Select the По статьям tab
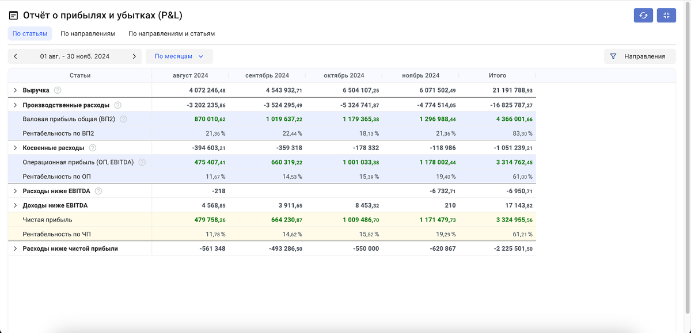Image resolution: width=691 pixels, height=333 pixels. (30, 33)
